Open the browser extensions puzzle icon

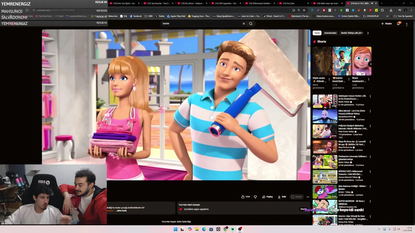click(382, 10)
